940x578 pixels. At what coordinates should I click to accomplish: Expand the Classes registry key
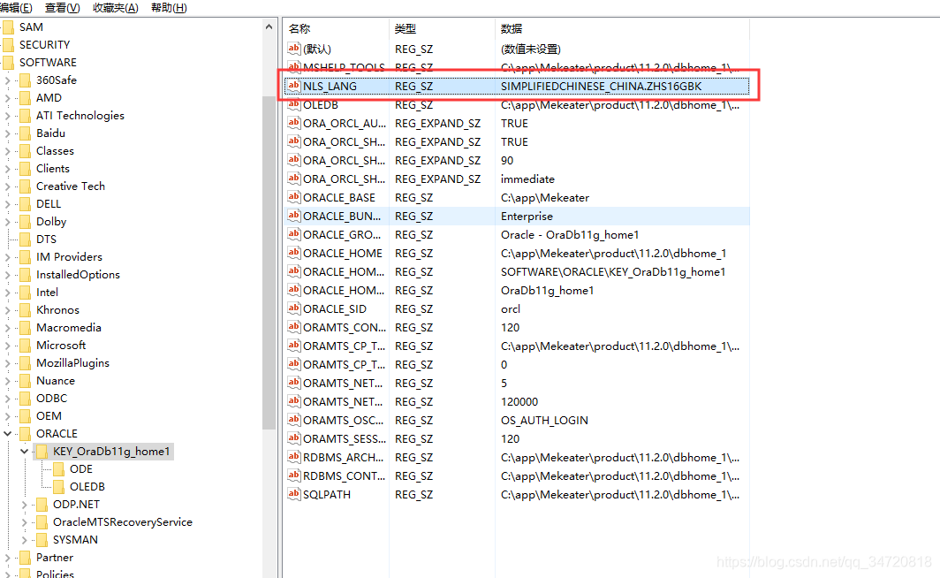tap(7, 151)
